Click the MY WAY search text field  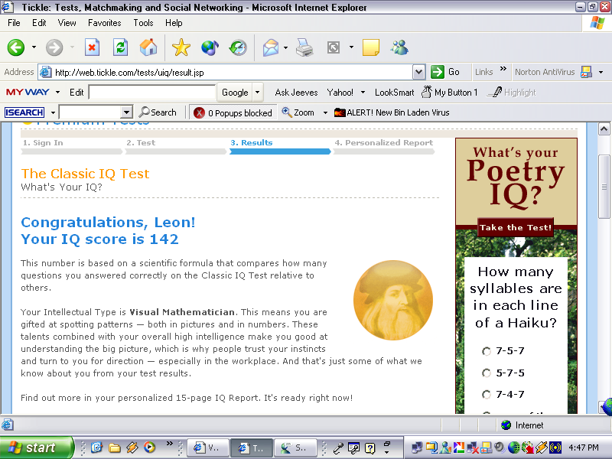point(152,93)
